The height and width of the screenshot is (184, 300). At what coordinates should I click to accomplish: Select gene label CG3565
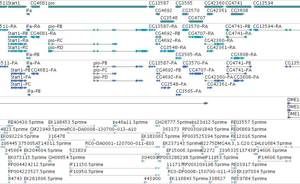pyautogui.click(x=184, y=3)
